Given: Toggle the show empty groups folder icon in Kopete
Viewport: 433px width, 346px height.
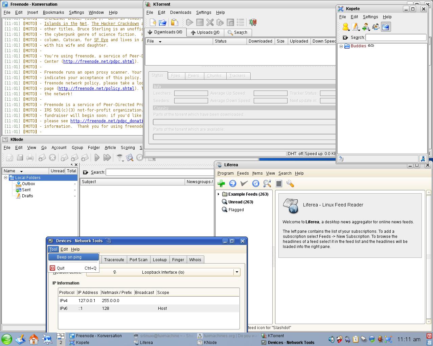Looking at the screenshot, I should [386, 27].
